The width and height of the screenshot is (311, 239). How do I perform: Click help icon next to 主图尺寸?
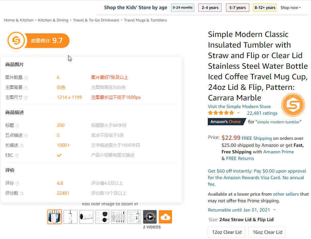point(26,98)
